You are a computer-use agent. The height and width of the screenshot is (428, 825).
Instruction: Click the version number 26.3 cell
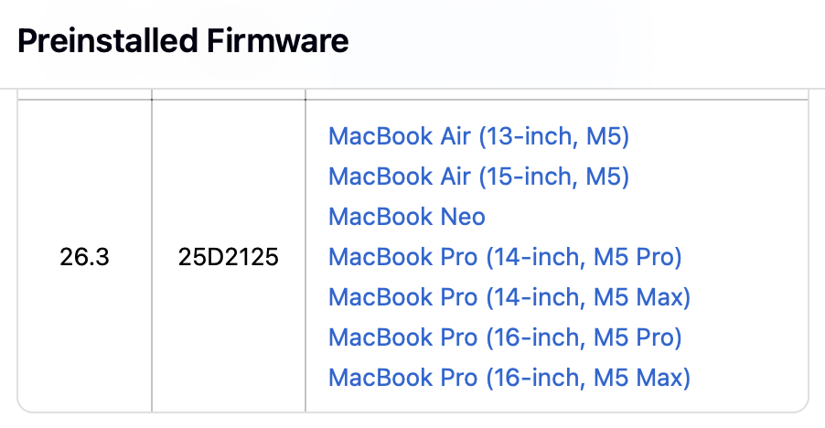point(84,258)
